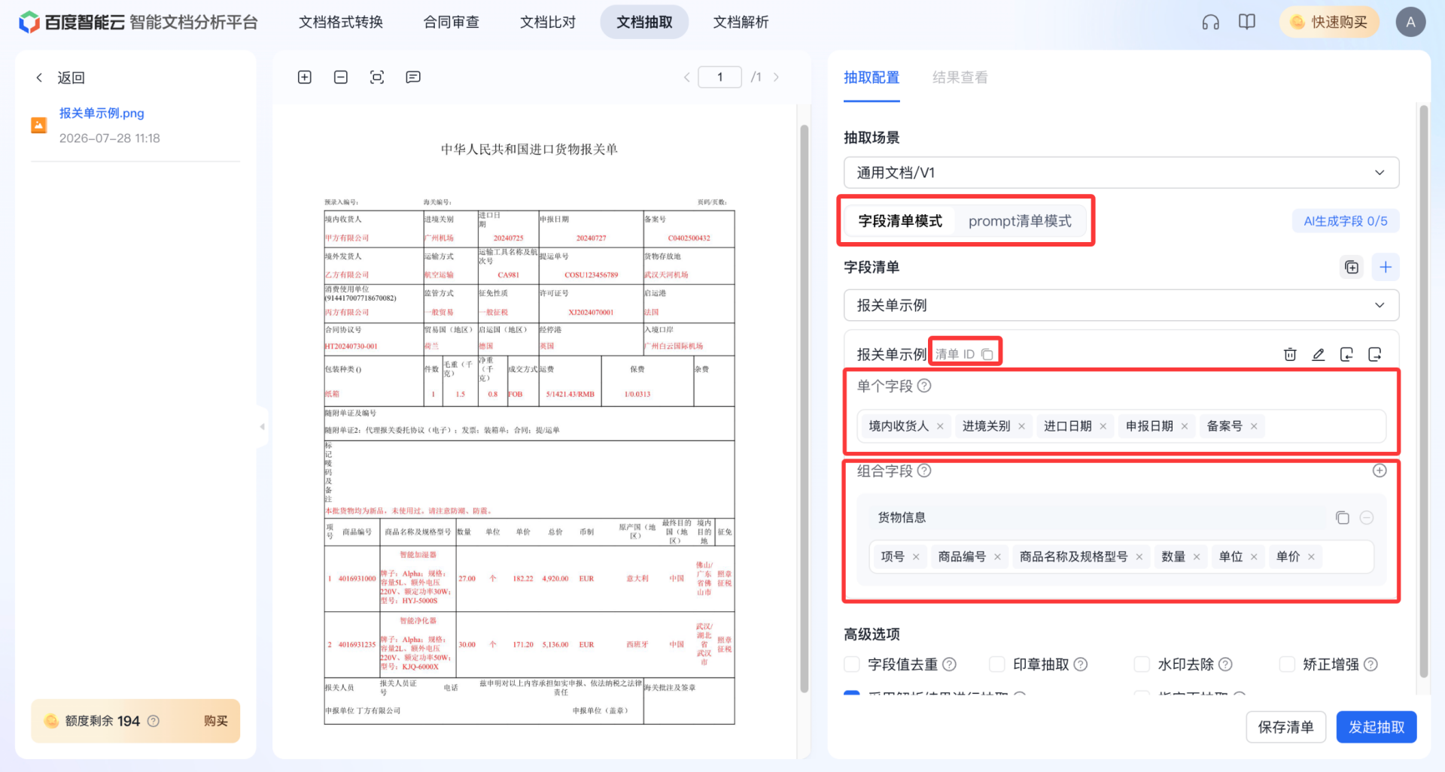Click the 货物信息 group name field

tap(1097, 517)
